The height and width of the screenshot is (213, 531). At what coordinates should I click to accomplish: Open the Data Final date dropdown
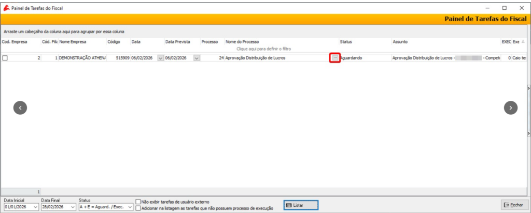click(72, 207)
